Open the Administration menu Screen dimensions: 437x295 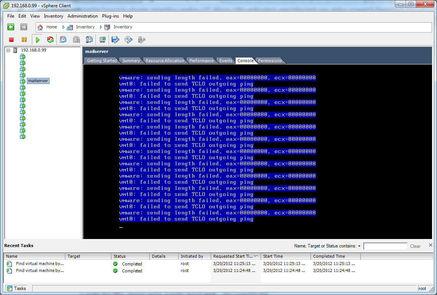pyautogui.click(x=82, y=16)
